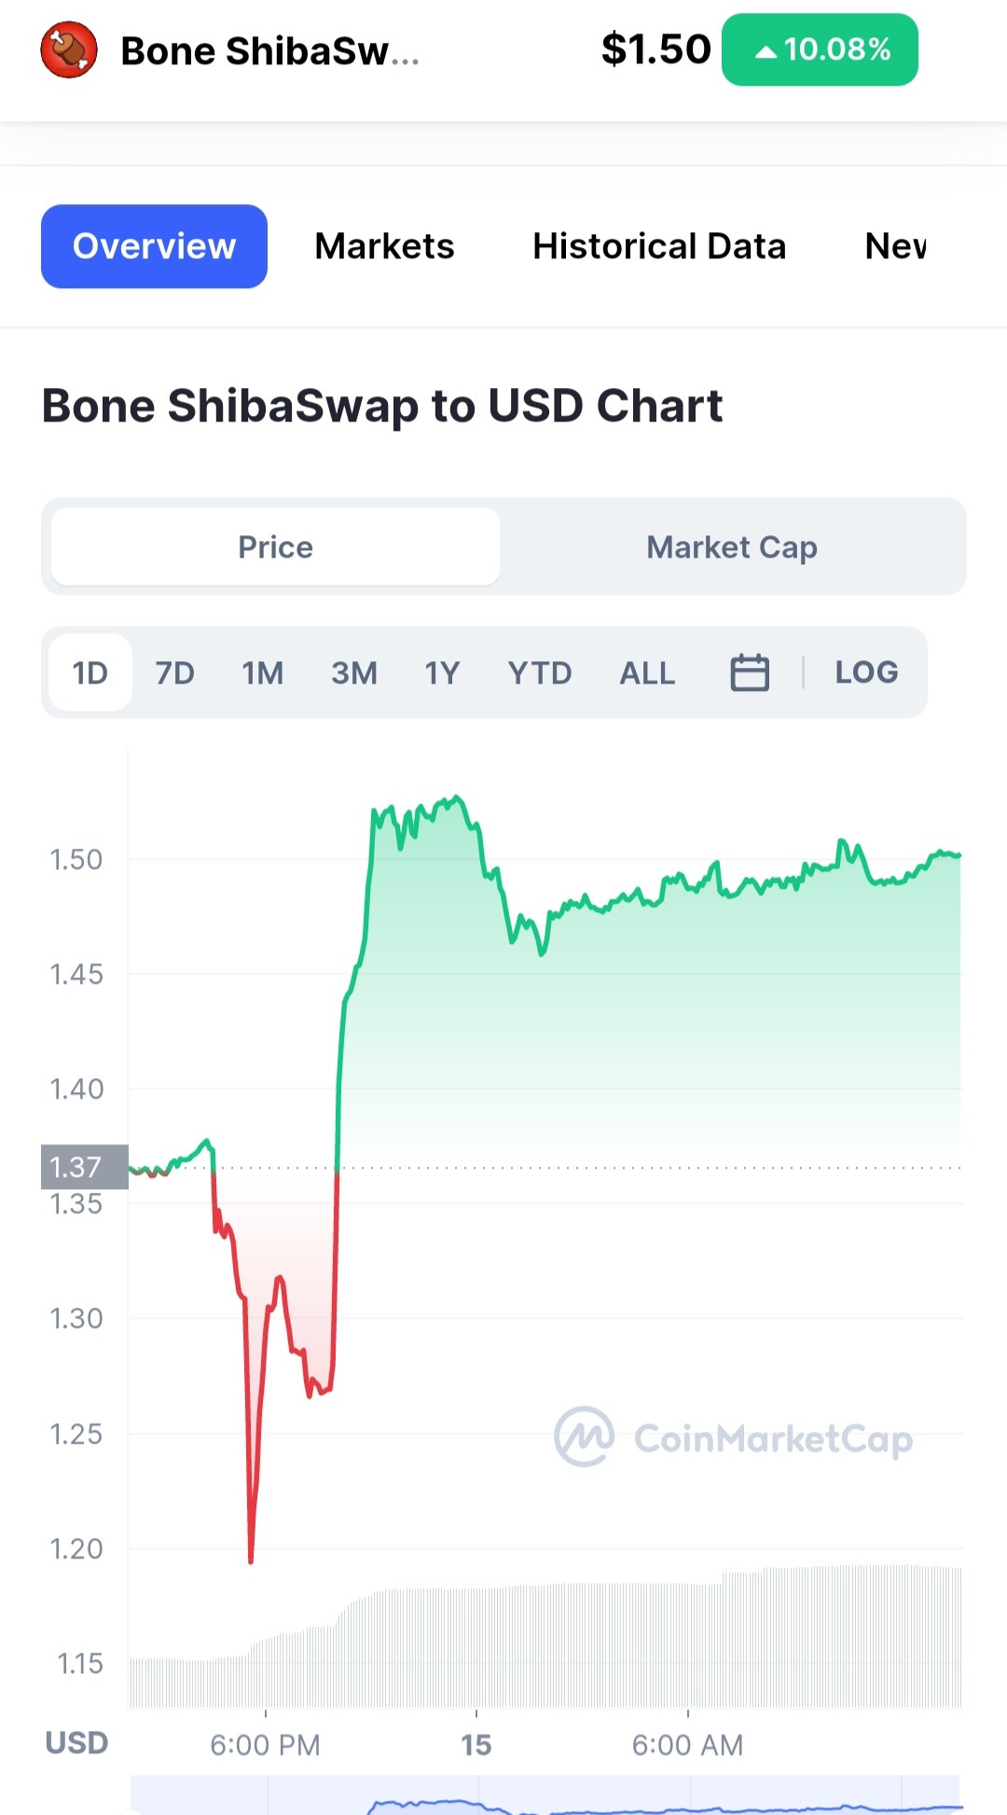
Task: Open the Historical Data tab
Action: coord(659,246)
